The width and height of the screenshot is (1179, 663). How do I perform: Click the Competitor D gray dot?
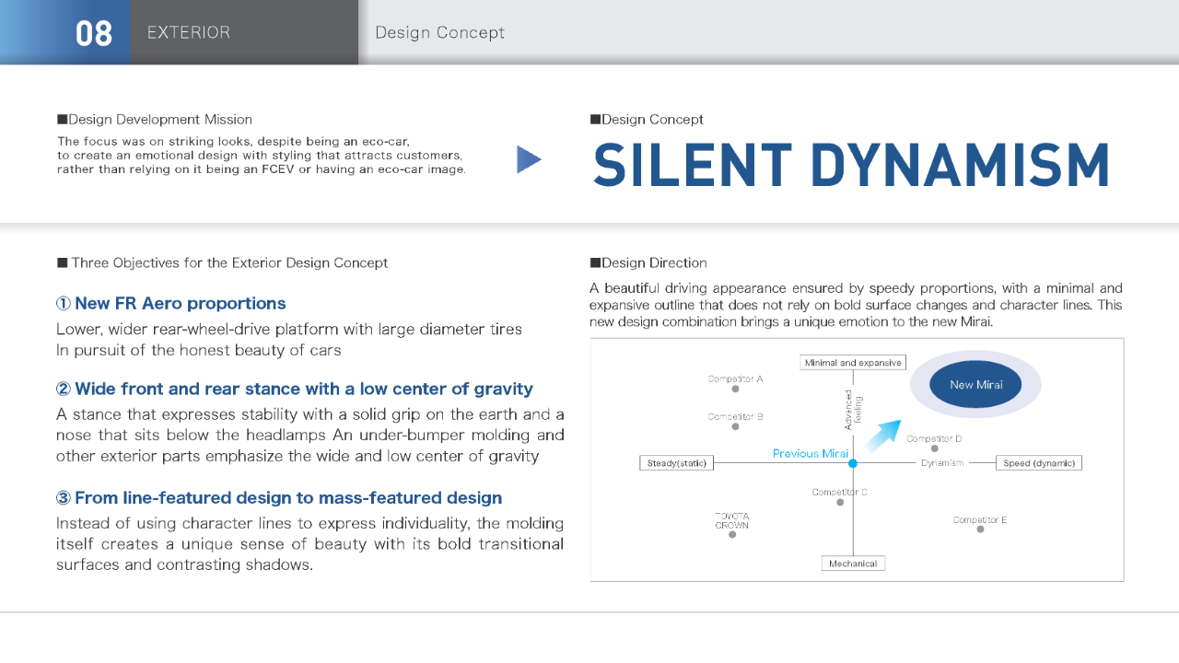coord(935,448)
